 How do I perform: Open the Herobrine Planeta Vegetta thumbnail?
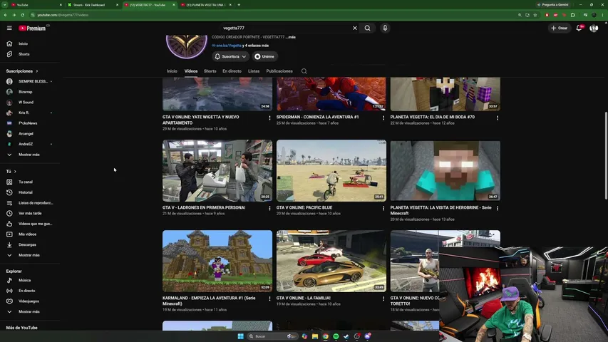[445, 170]
